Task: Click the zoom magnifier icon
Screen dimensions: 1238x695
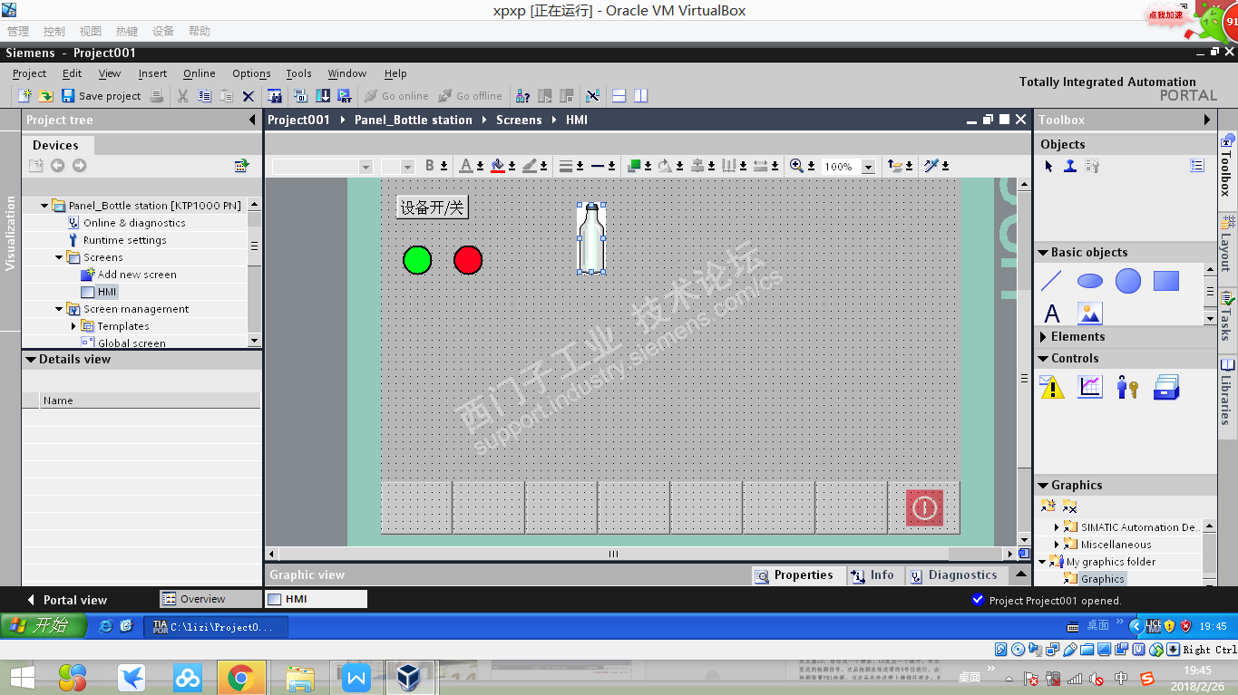Action: (796, 166)
